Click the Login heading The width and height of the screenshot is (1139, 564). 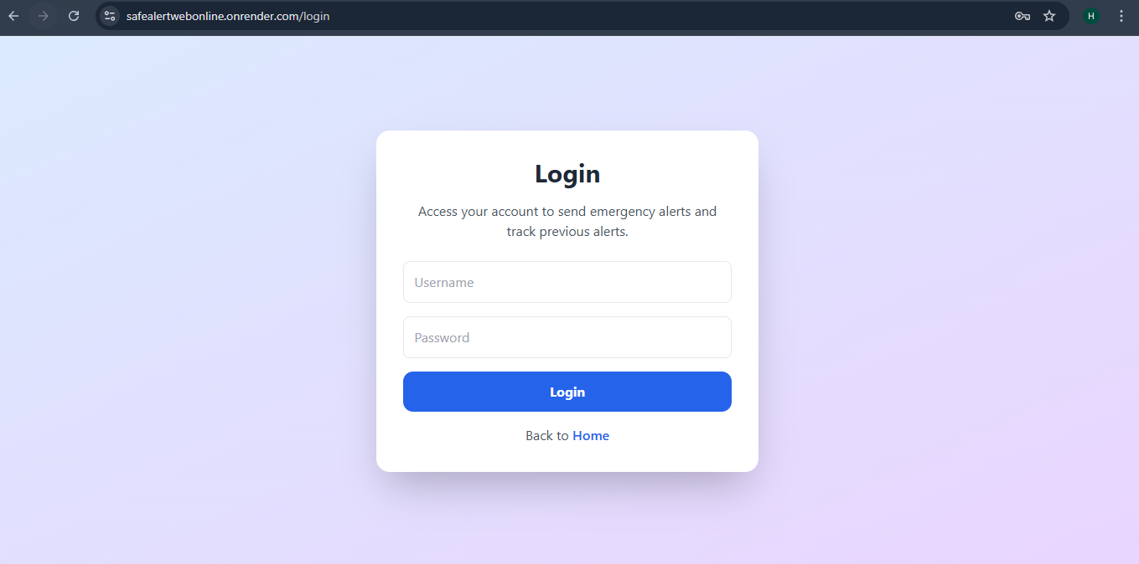point(567,174)
